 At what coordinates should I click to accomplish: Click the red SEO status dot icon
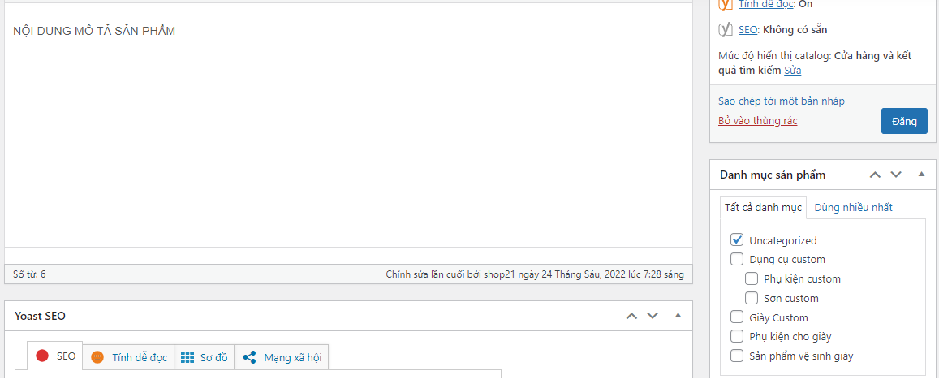point(42,356)
